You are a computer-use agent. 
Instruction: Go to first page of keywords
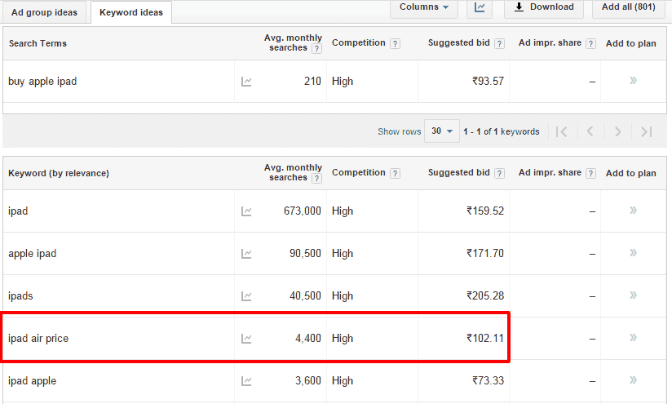(x=561, y=131)
